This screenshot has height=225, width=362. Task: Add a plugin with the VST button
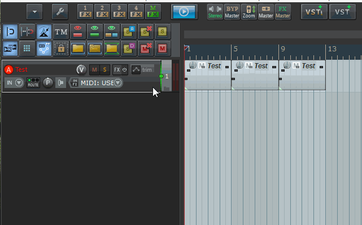342,11
